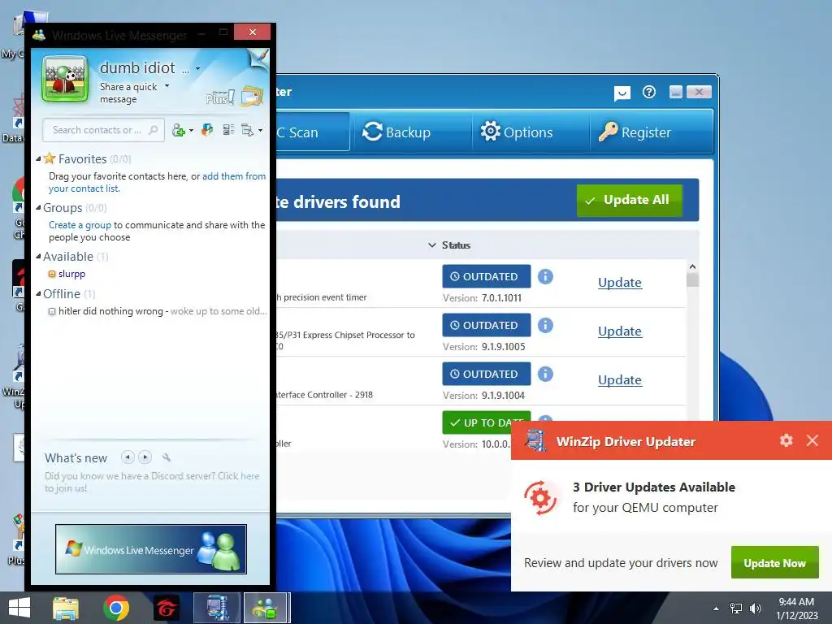
Task: Click the info icon for version 7.0.1.1011
Action: pyautogui.click(x=545, y=276)
